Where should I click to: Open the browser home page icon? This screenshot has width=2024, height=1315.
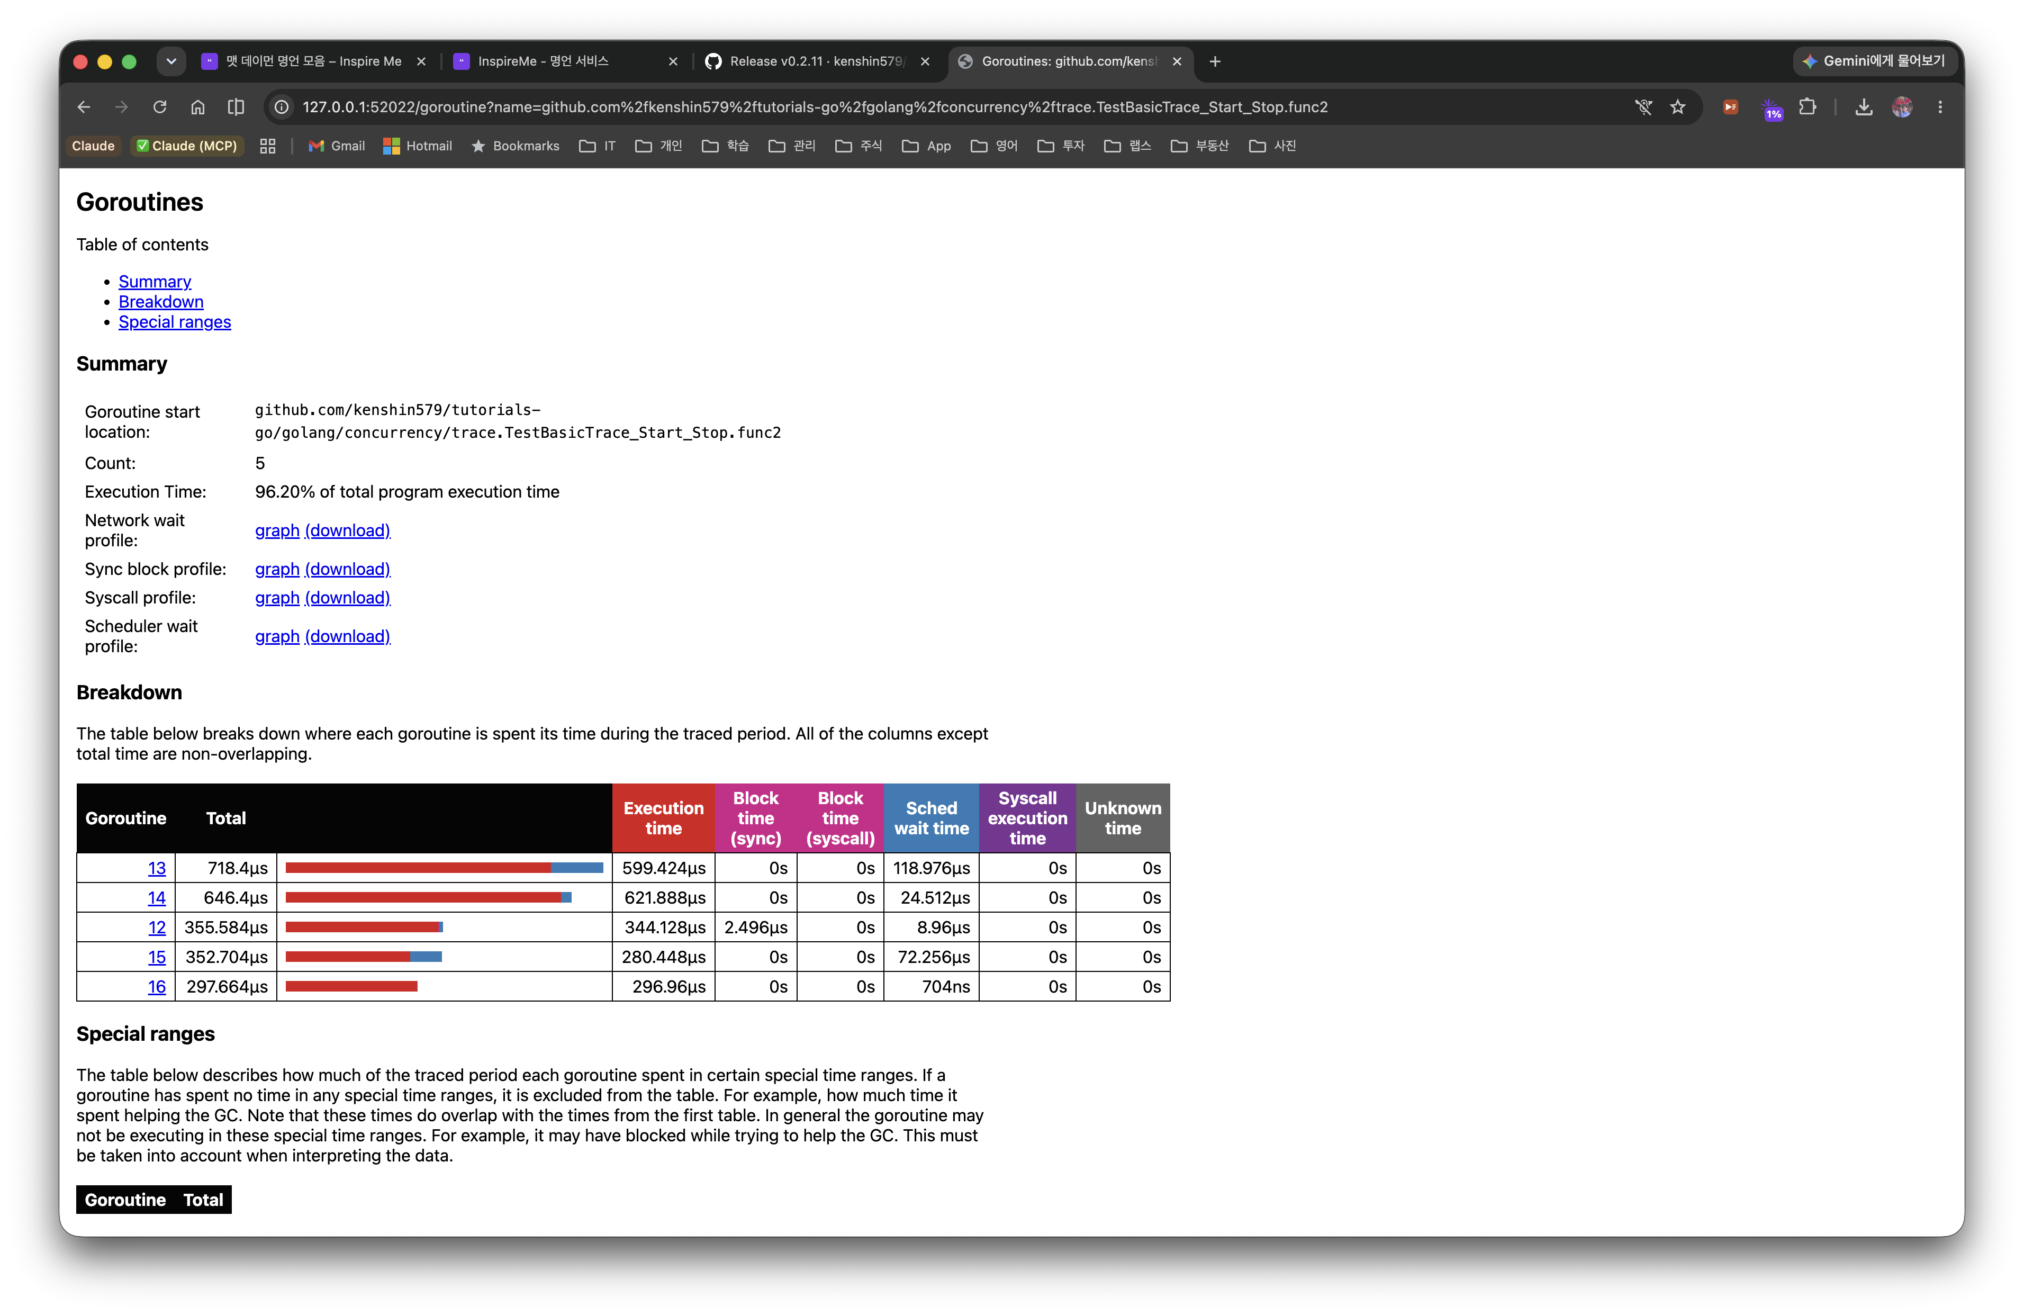point(198,107)
